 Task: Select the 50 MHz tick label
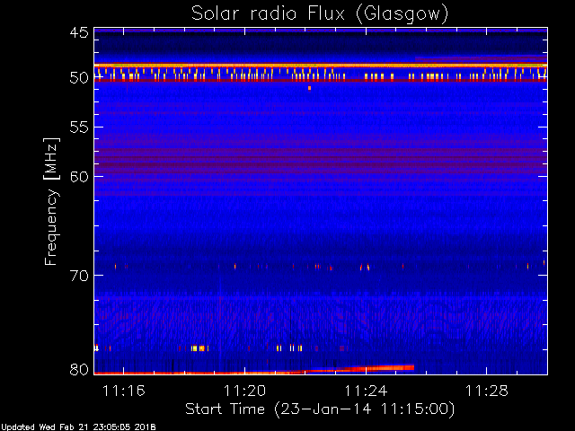(79, 78)
